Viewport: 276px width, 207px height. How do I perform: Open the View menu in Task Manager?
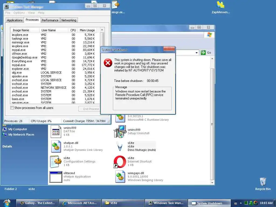click(31, 13)
